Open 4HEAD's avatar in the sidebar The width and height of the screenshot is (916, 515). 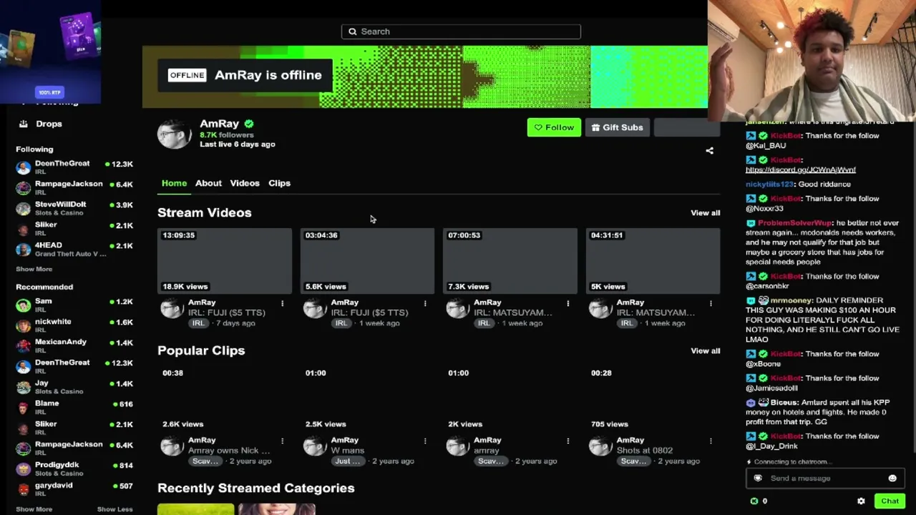point(24,250)
